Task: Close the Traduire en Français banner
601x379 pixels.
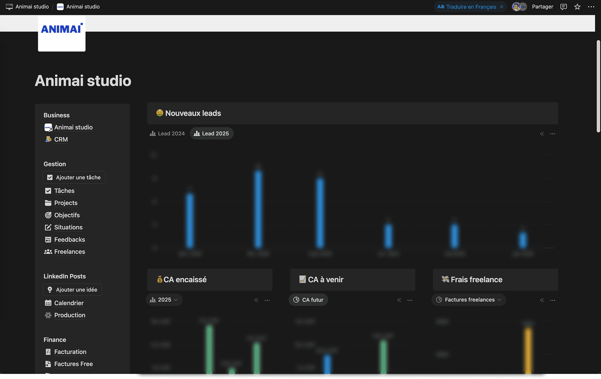Action: click(x=502, y=7)
